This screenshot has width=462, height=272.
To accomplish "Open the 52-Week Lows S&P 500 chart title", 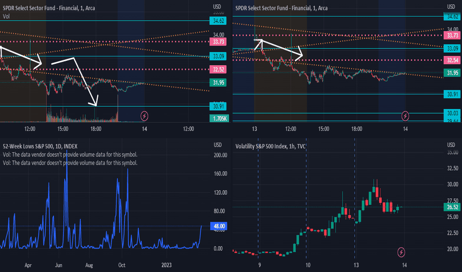I will click(x=40, y=146).
